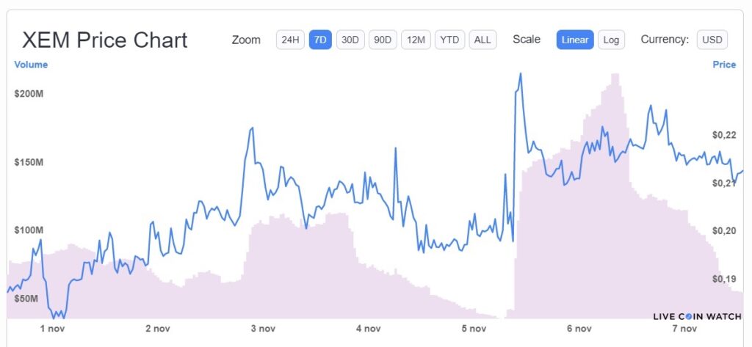Switch zoom to 7D
The image size is (752, 347).
320,40
